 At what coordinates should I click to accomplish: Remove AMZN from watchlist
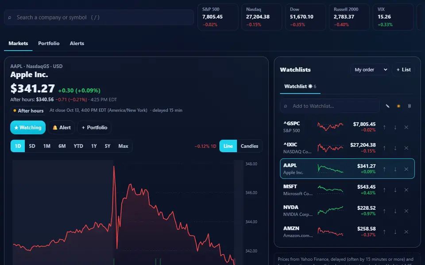(406, 232)
